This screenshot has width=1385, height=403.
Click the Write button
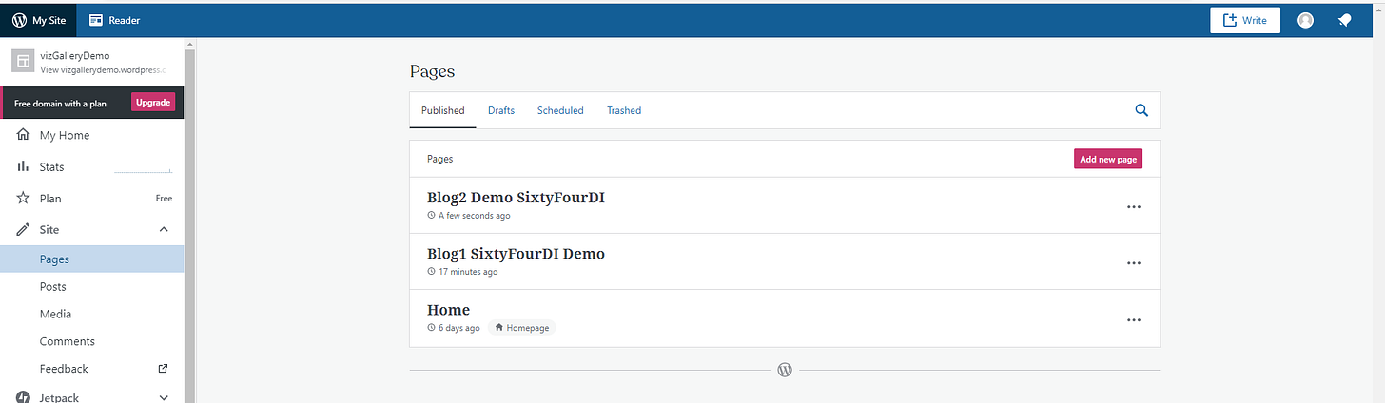coord(1245,20)
